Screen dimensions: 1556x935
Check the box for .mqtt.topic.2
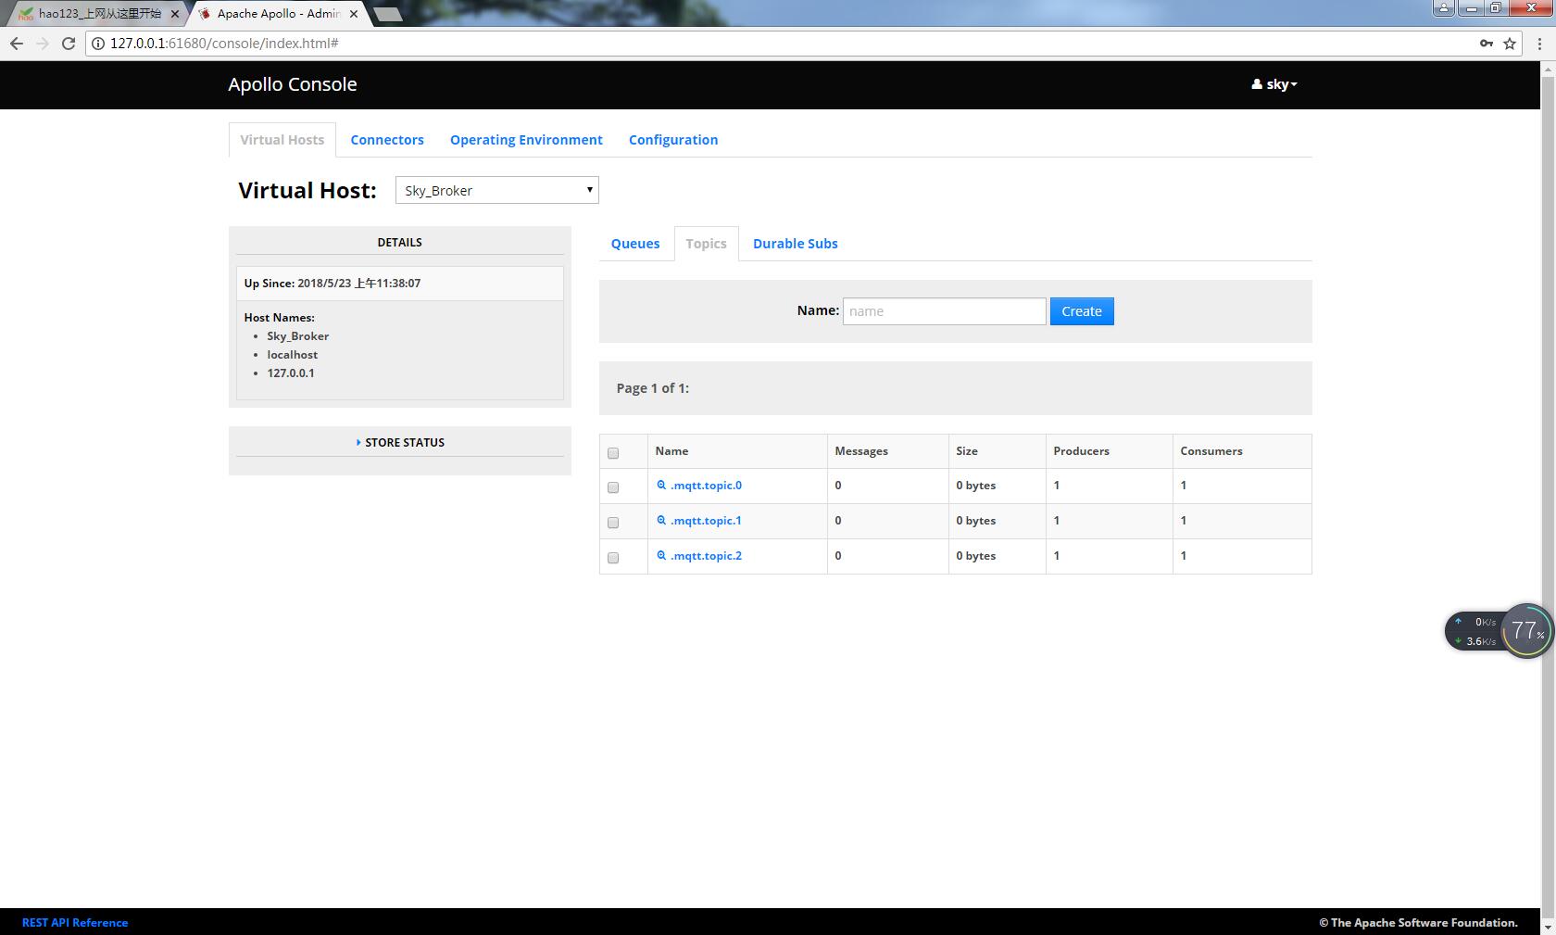click(613, 558)
